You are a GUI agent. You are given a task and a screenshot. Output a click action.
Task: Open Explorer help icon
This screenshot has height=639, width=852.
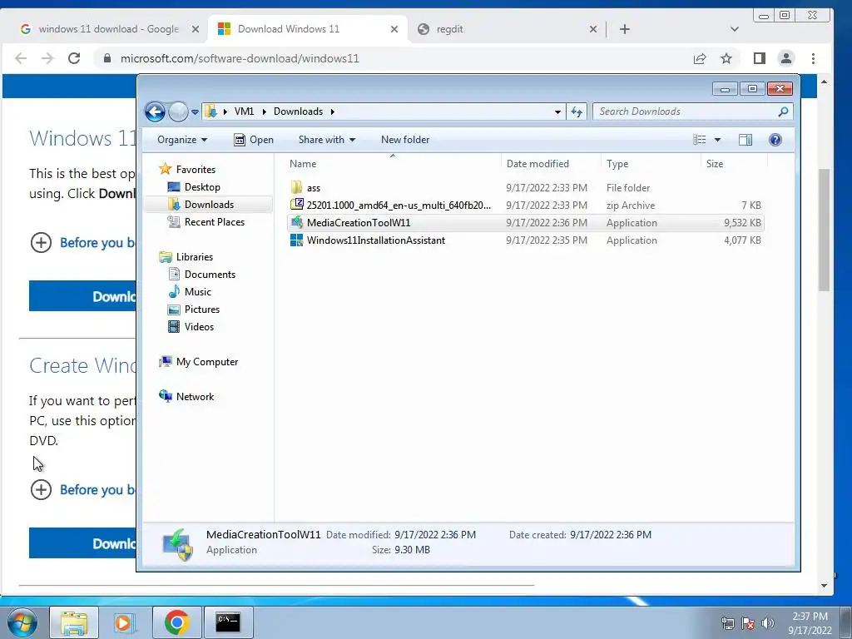tap(775, 140)
